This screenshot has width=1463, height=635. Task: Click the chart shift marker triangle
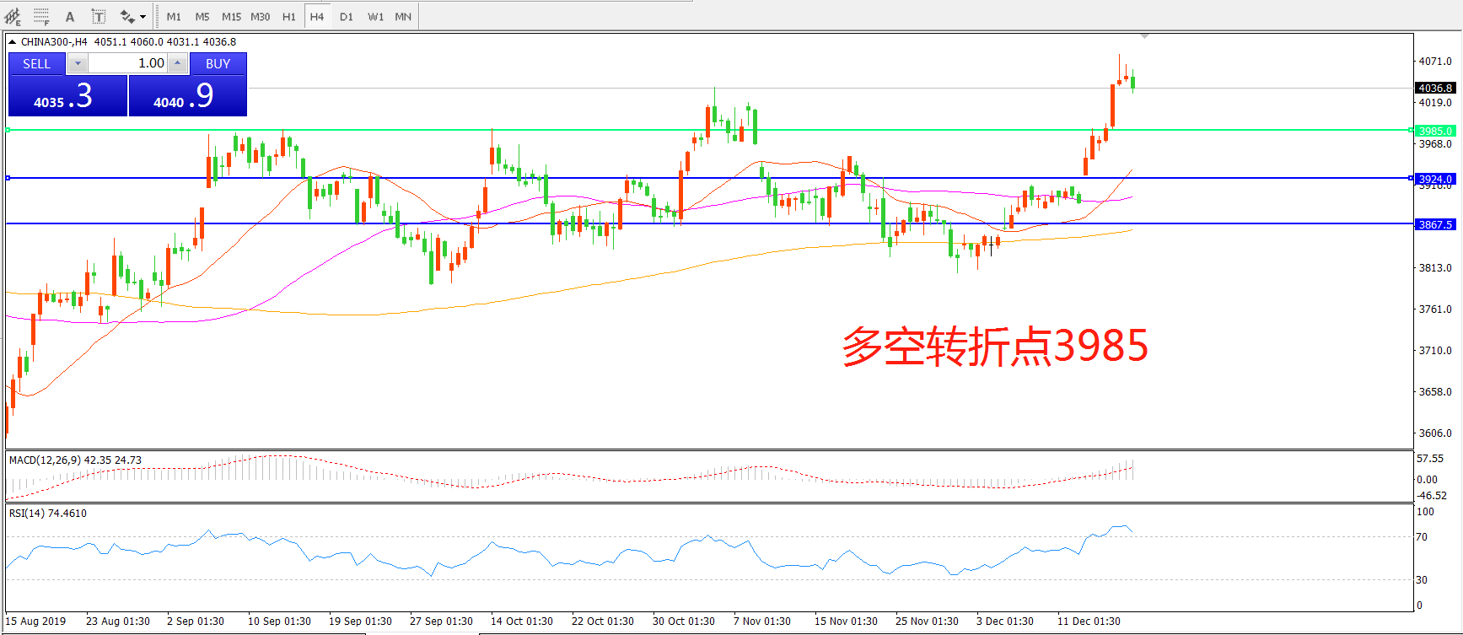[x=1144, y=36]
